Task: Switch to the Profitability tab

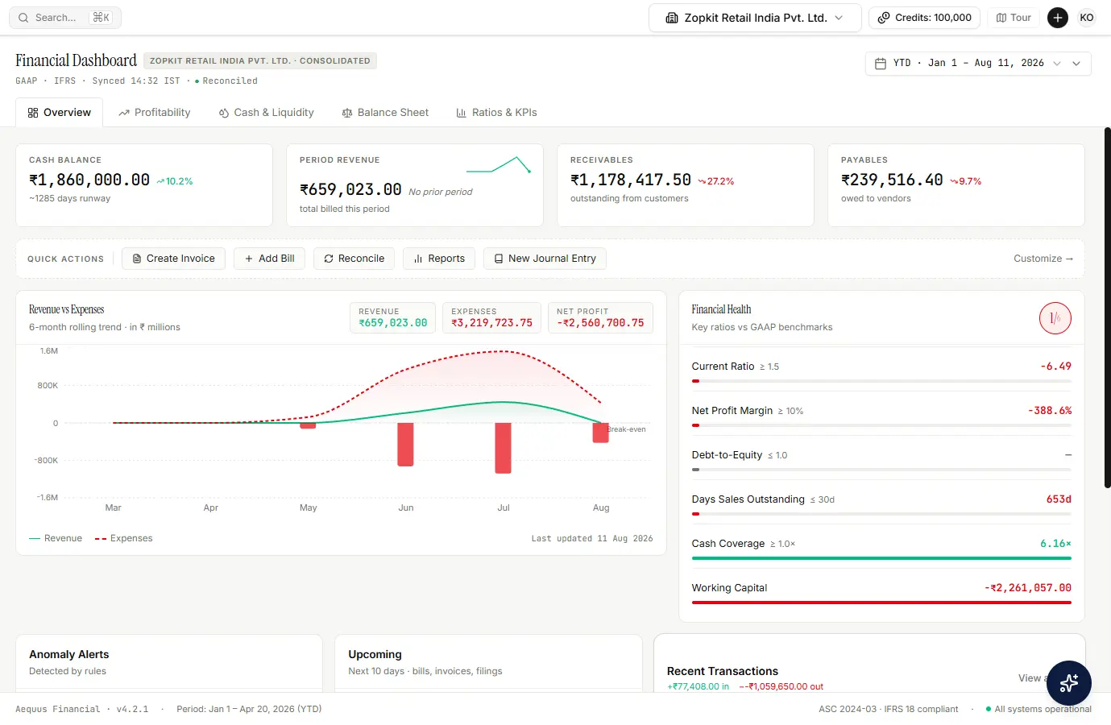Action: coord(155,113)
